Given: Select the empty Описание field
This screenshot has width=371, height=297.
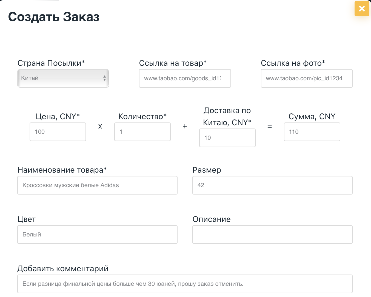Looking at the screenshot, I should coord(272,235).
